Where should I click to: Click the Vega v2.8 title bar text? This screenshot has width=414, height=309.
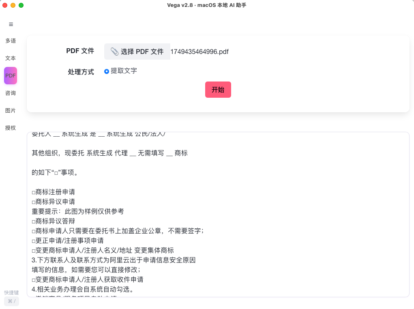[x=207, y=5]
